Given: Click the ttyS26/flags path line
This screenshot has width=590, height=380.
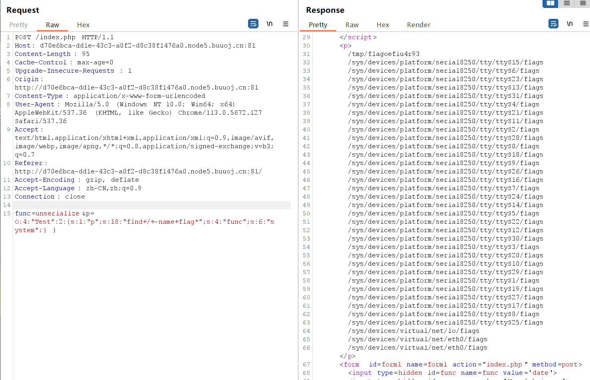Looking at the screenshot, I should [445, 171].
